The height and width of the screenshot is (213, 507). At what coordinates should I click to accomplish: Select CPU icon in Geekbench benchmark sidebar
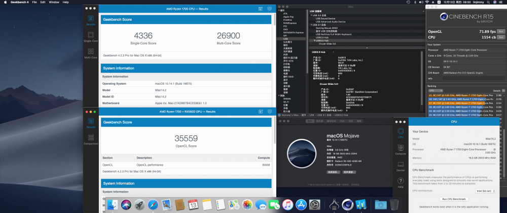401,133
